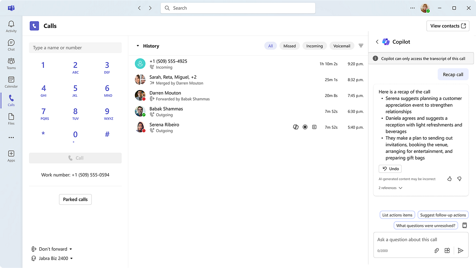This screenshot has width=476, height=268.
Task: Dial digit 8 TUV on keypad
Action: tap(75, 114)
